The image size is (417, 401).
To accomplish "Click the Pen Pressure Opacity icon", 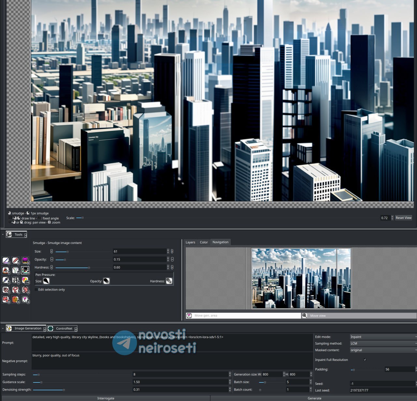I will pos(107,281).
